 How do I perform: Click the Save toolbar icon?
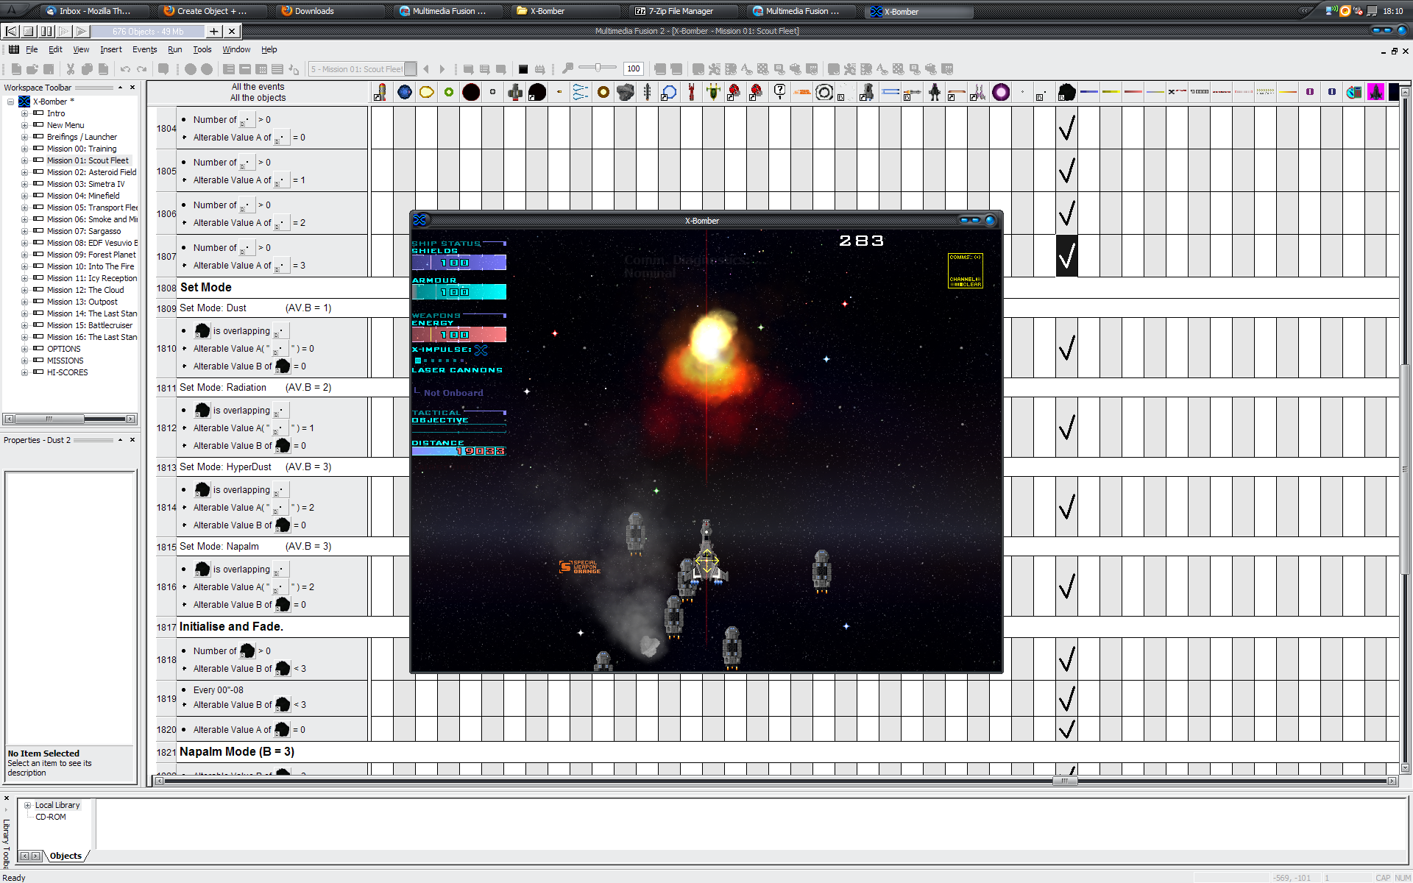49,69
